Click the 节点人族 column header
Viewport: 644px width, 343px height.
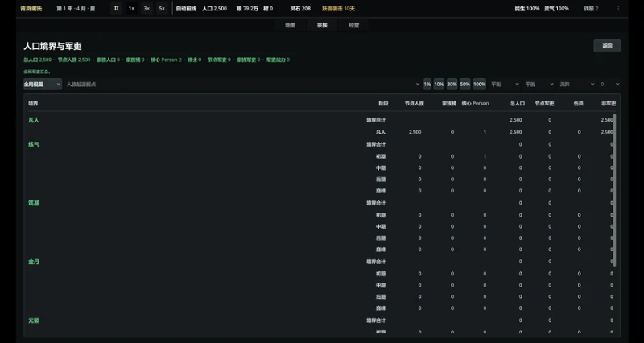click(x=414, y=104)
